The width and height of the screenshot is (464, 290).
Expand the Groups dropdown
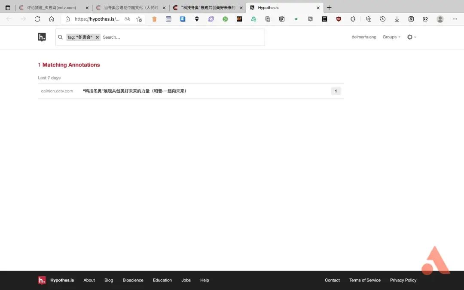391,37
